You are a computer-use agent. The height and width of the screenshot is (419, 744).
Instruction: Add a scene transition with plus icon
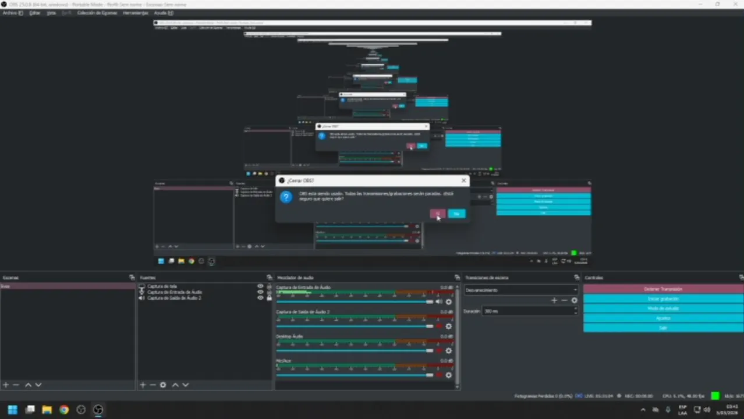[554, 300]
